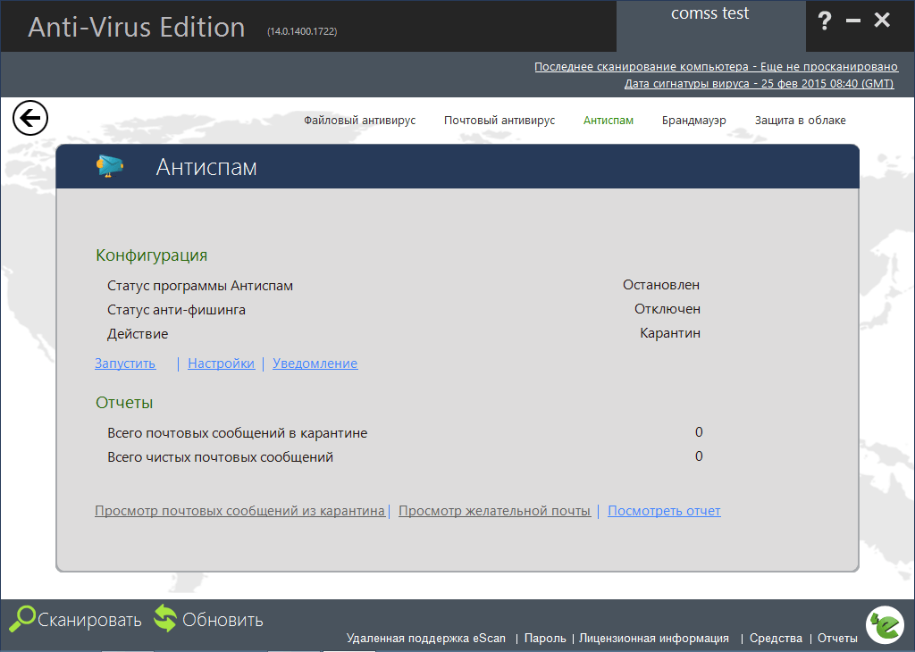Open Средства in the bottom menu
Viewport: 915px width, 652px height.
[x=776, y=639]
